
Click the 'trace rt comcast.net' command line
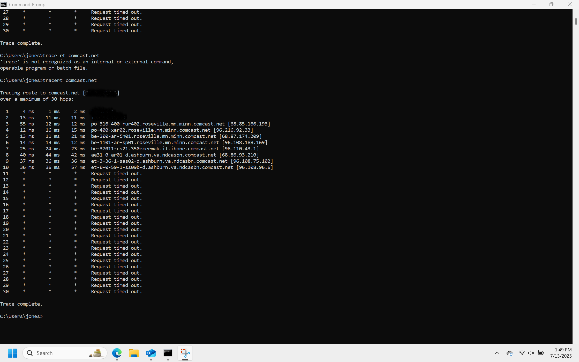(50, 56)
